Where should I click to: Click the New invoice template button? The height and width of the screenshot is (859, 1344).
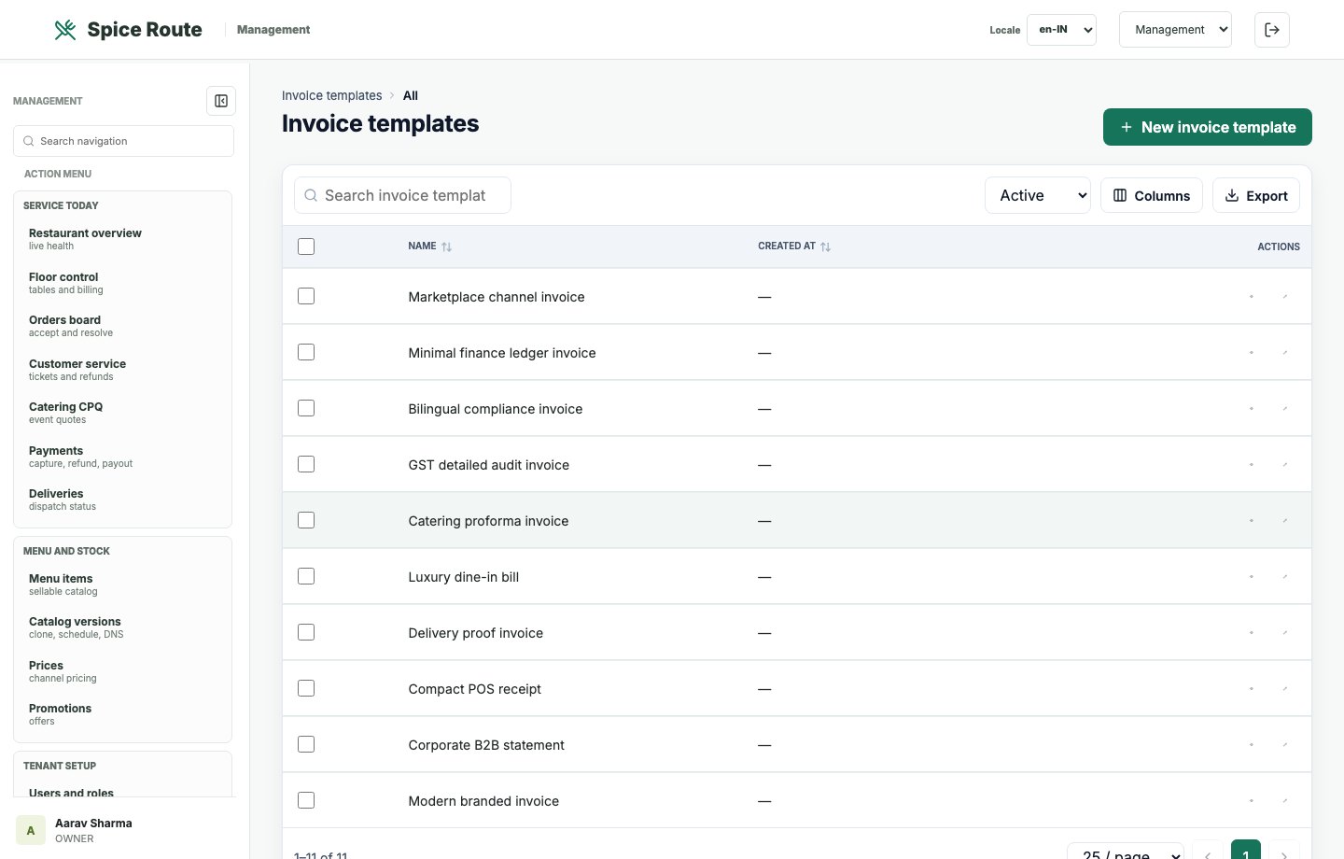pyautogui.click(x=1208, y=127)
